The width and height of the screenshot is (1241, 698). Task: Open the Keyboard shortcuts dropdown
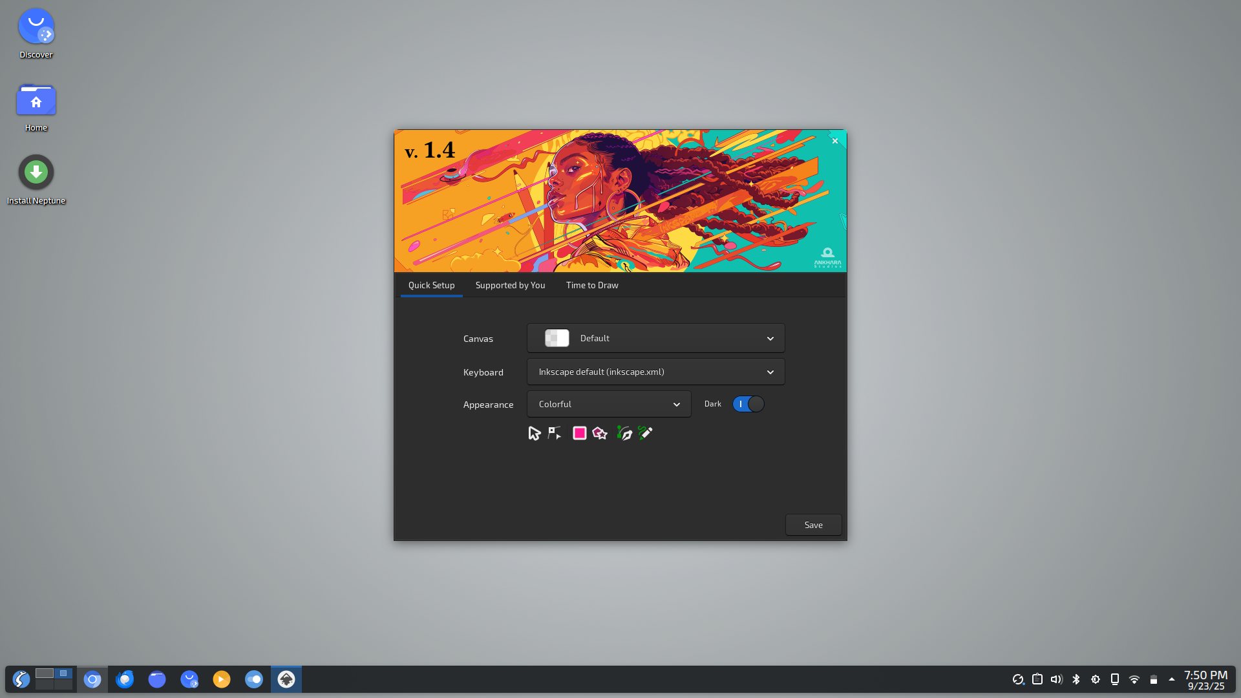pos(655,372)
